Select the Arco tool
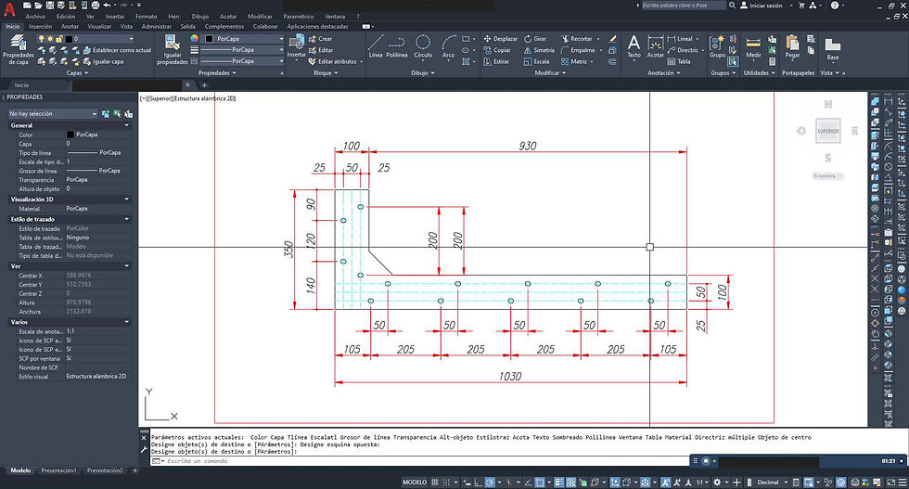Image resolution: width=909 pixels, height=489 pixels. pyautogui.click(x=448, y=46)
